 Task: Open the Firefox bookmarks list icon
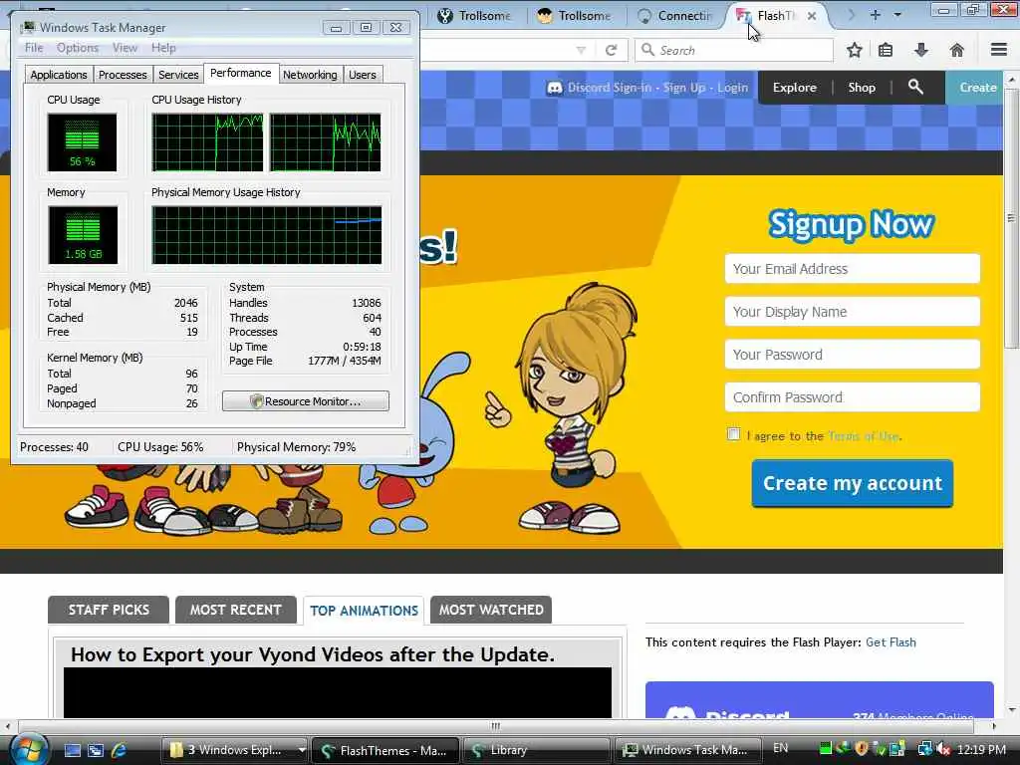886,50
